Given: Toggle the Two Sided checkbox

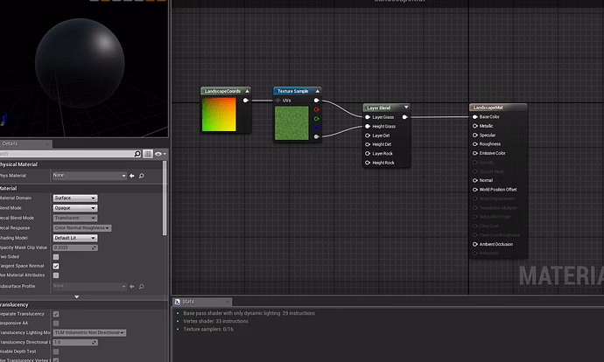Looking at the screenshot, I should coord(56,257).
